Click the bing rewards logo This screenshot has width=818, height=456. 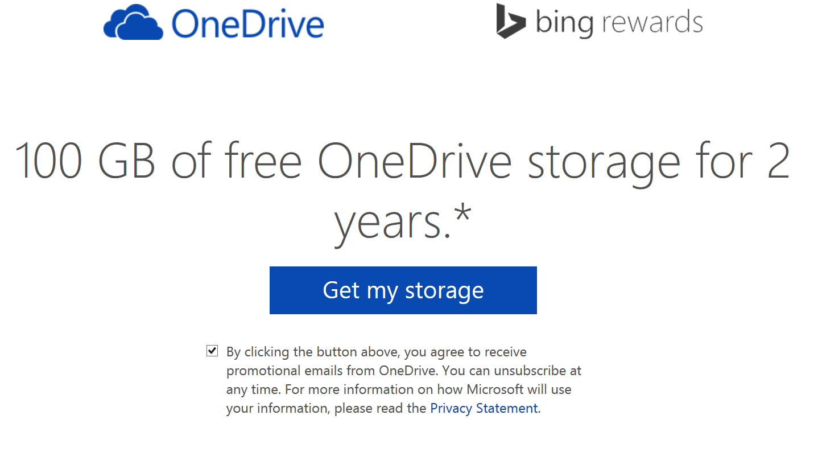pyautogui.click(x=599, y=22)
